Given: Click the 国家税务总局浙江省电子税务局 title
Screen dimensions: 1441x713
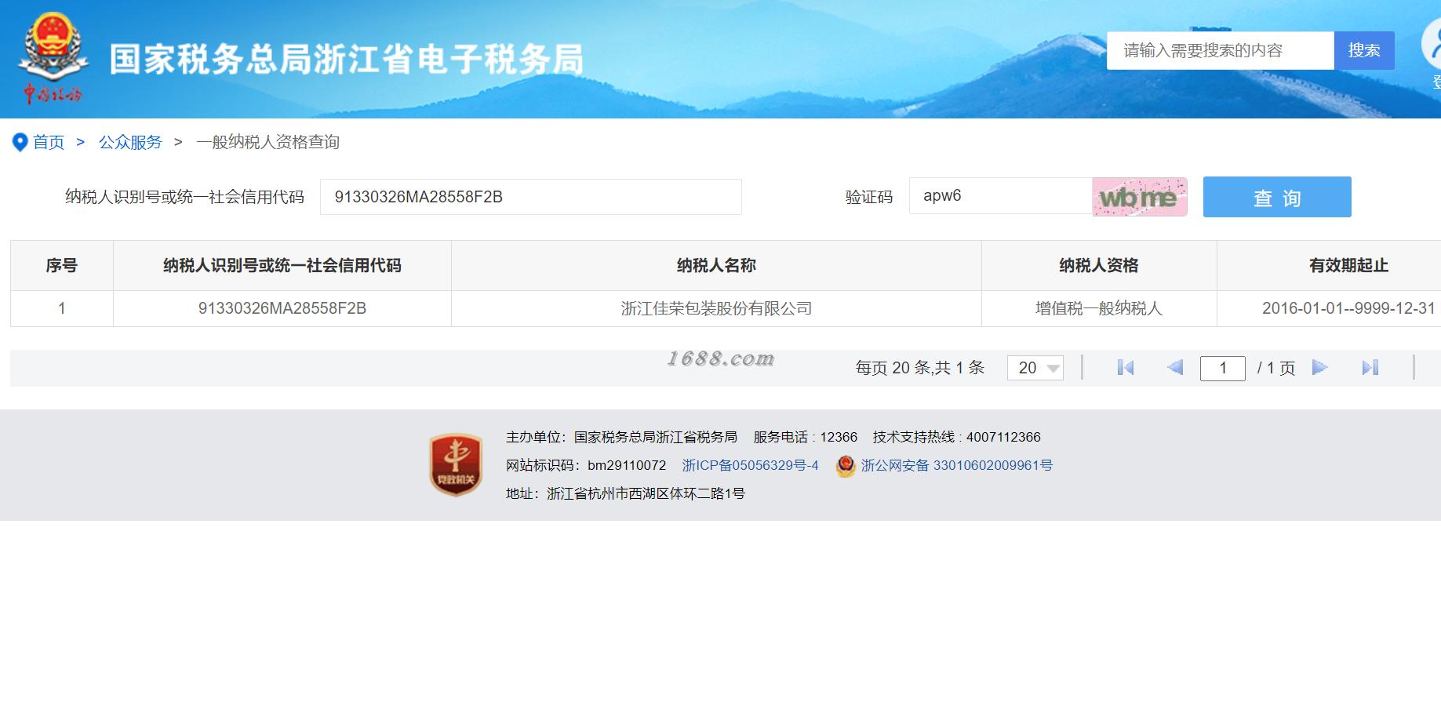Looking at the screenshot, I should pyautogui.click(x=347, y=60).
